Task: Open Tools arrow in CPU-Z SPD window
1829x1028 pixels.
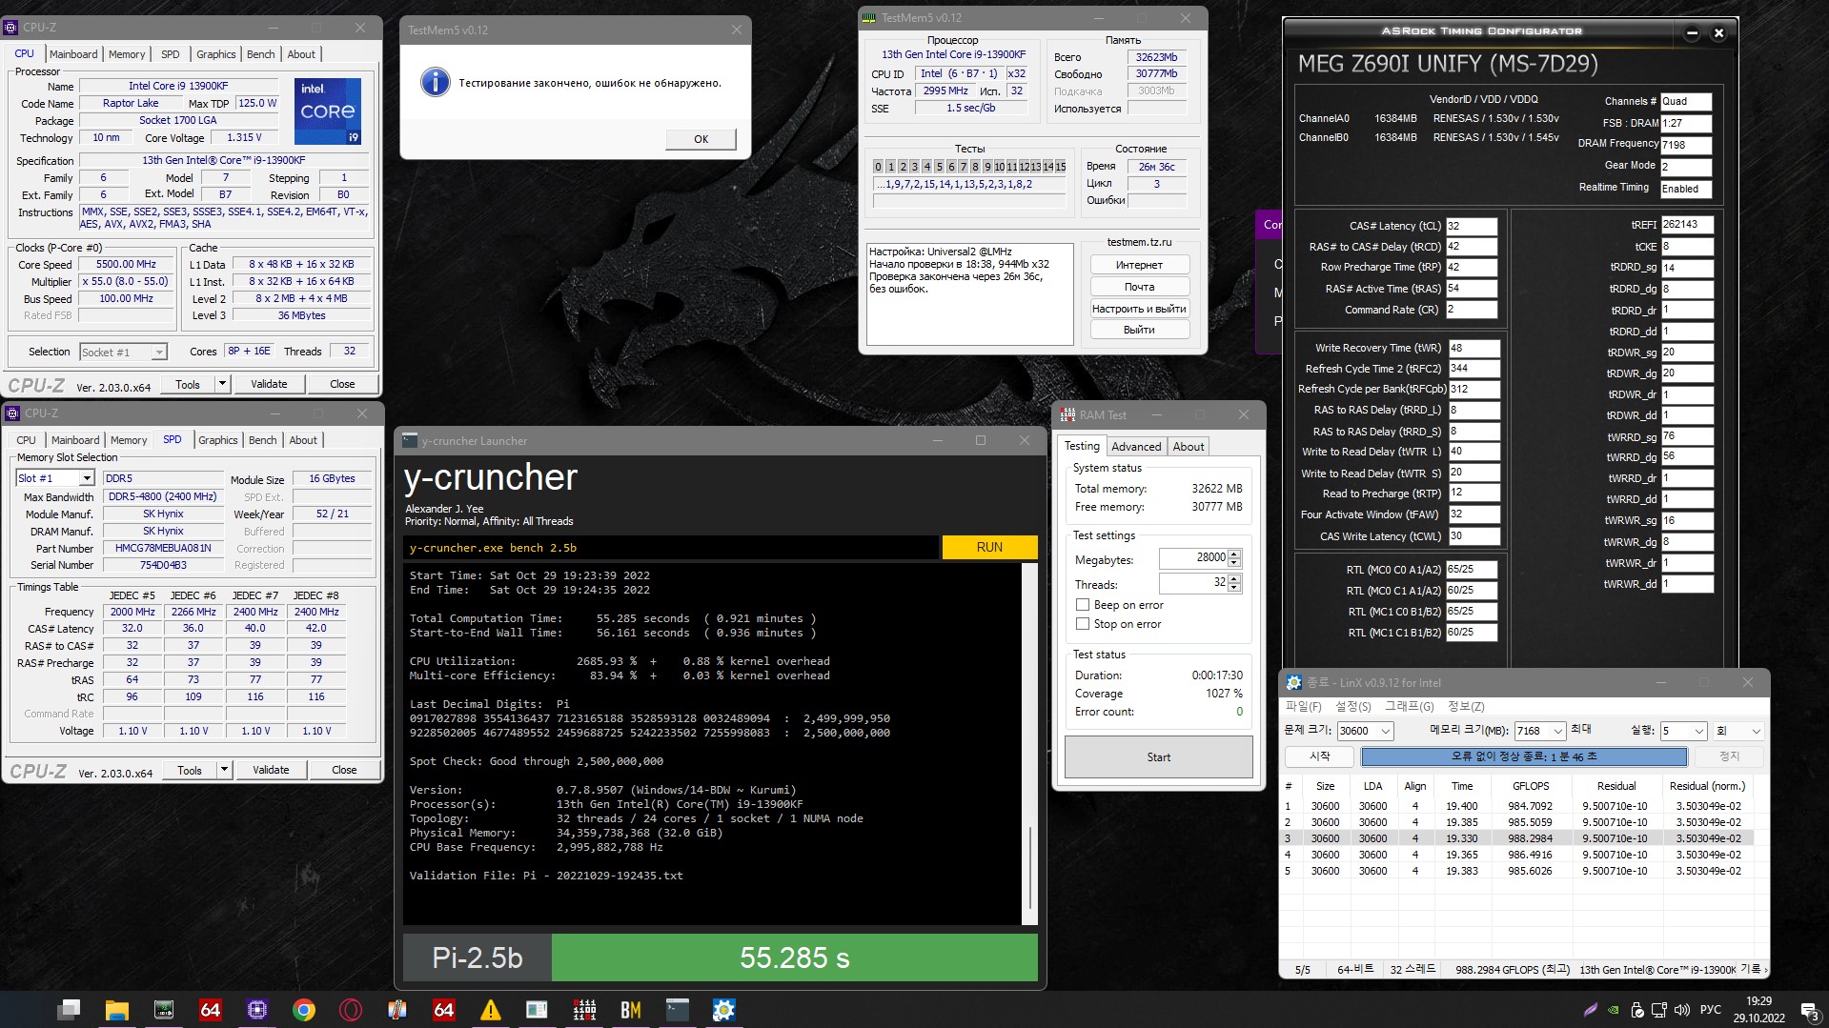Action: [x=224, y=770]
